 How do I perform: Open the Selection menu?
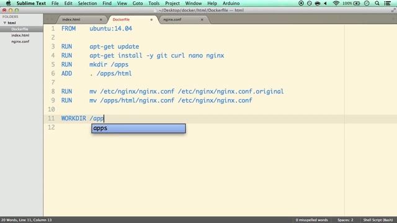(87, 3)
